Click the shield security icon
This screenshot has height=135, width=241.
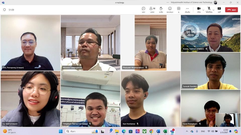(4, 10)
